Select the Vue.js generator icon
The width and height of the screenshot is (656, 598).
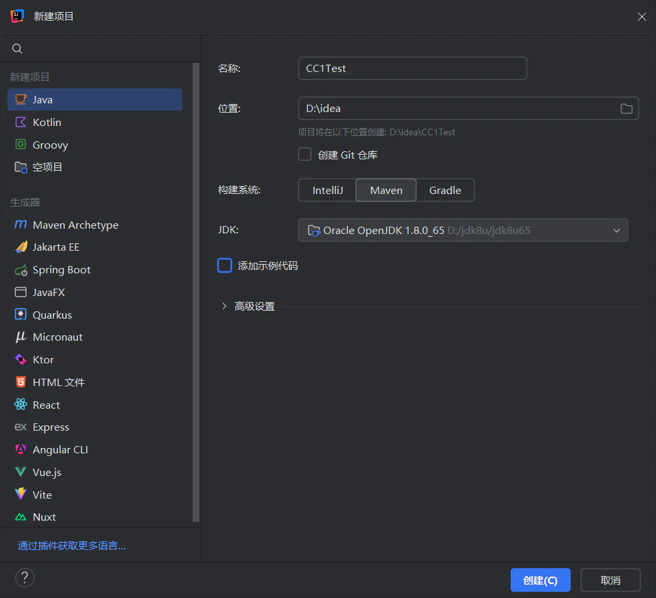pos(21,472)
